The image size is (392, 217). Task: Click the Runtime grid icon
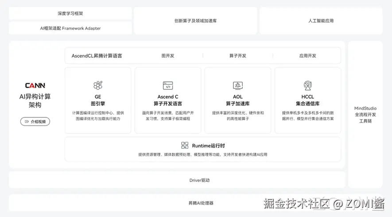(x=185, y=145)
